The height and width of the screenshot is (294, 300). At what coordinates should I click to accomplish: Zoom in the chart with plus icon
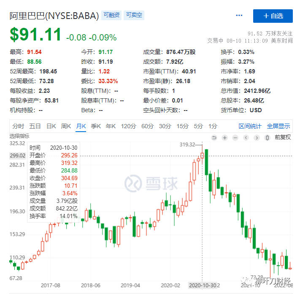pos(224,138)
